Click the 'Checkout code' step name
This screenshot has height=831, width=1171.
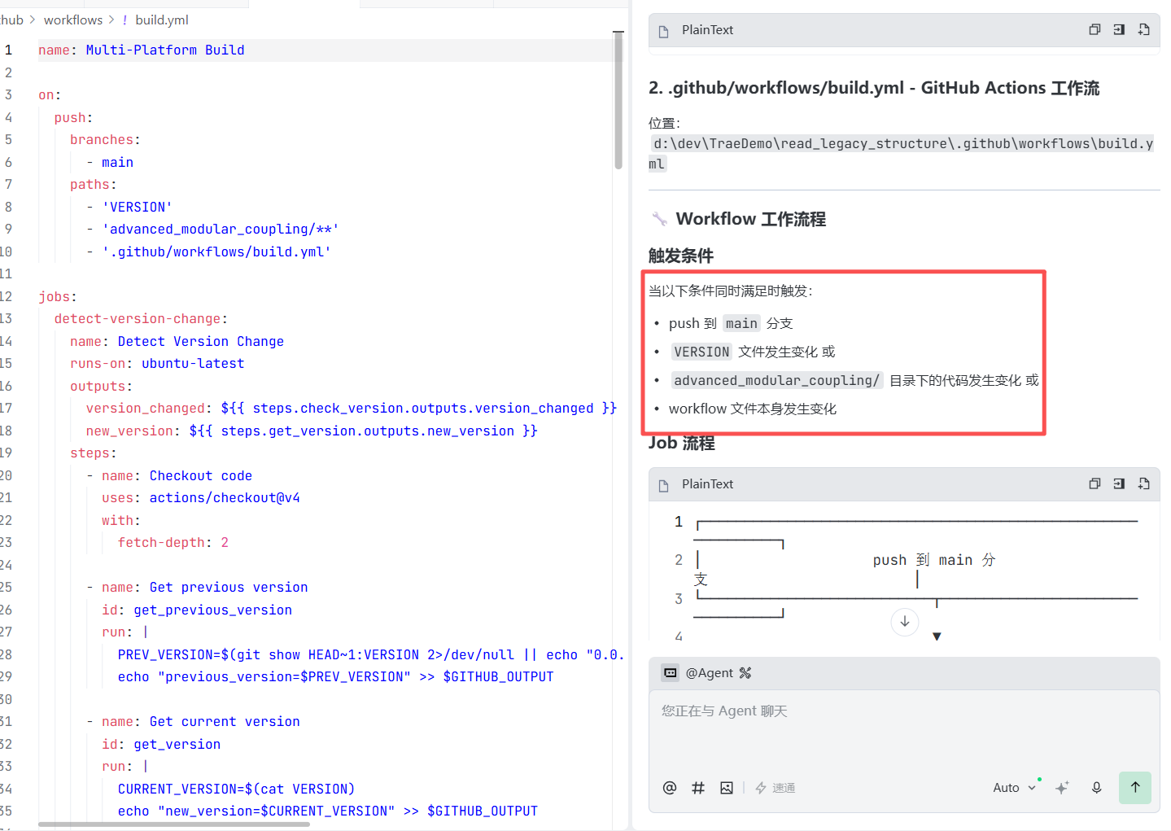point(201,475)
